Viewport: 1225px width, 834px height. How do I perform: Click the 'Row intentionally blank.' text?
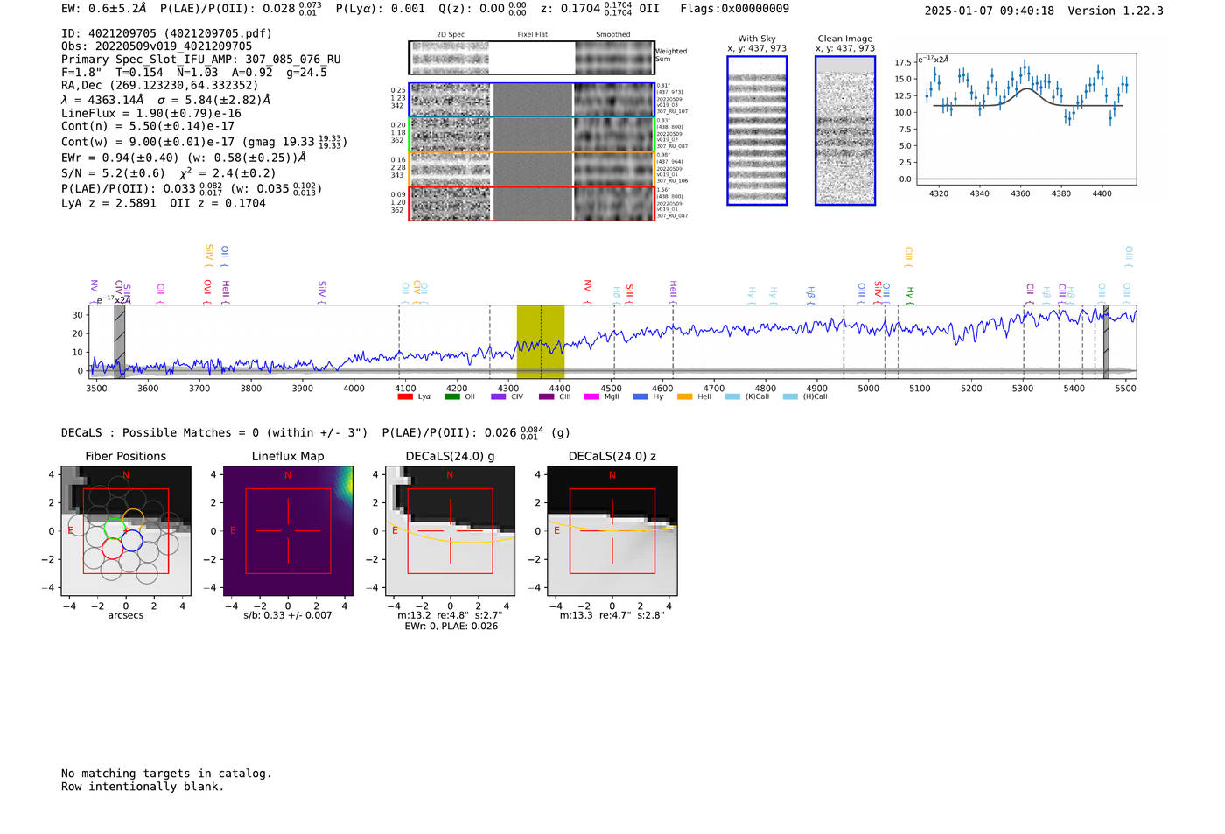coord(143,787)
